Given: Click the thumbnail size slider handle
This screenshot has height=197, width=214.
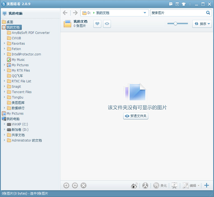Looking at the screenshot, I should click(x=175, y=24).
